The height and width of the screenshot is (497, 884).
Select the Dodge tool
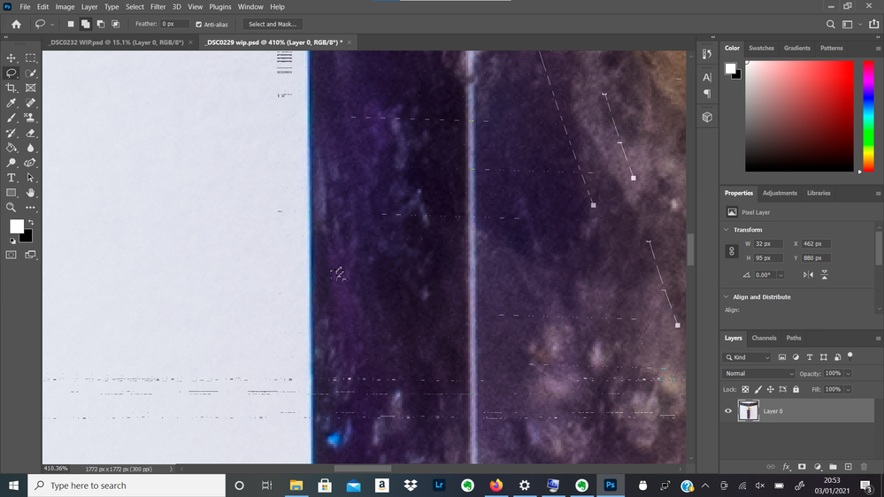click(x=11, y=163)
